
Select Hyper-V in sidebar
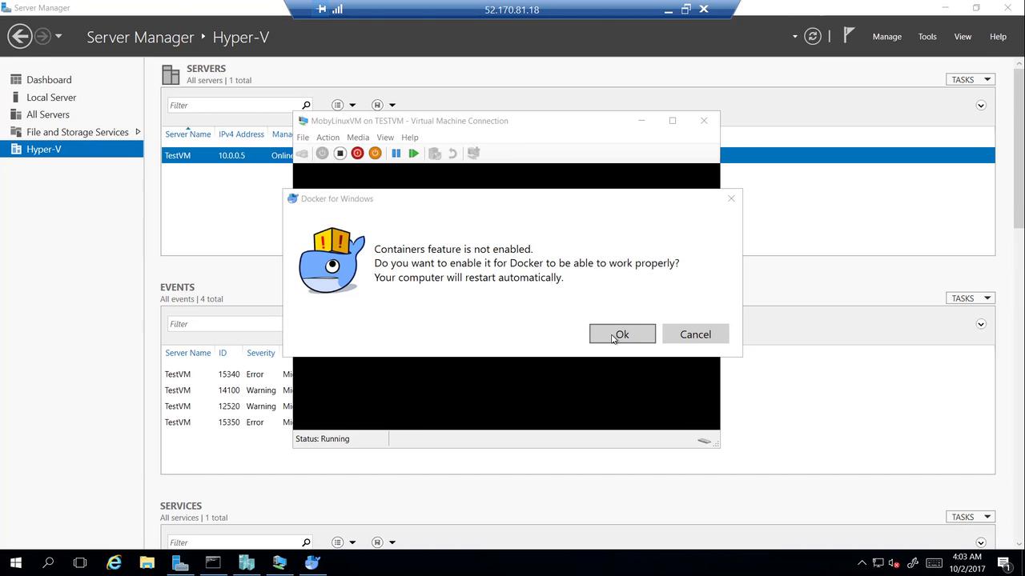click(x=72, y=150)
